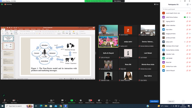
Task: Show hidden system tray icons
Action: pos(171,106)
